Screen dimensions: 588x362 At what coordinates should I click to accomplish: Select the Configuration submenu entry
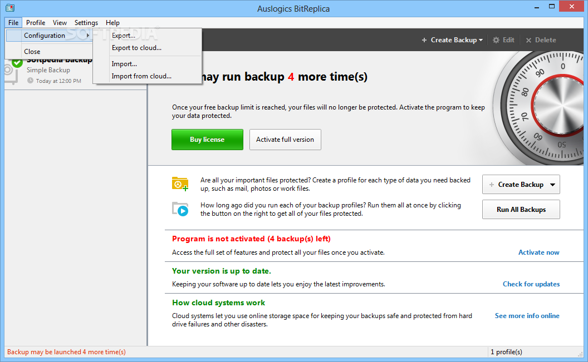click(x=49, y=36)
